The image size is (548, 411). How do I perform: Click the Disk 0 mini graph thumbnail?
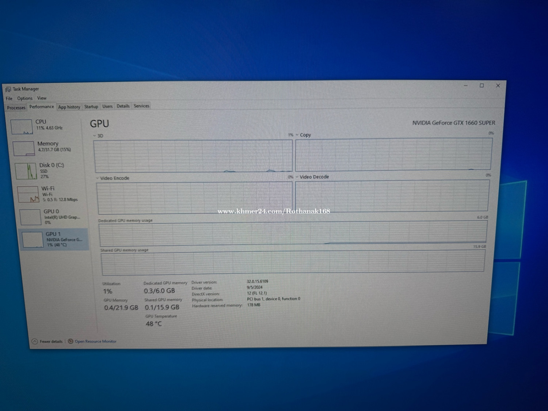(x=26, y=171)
